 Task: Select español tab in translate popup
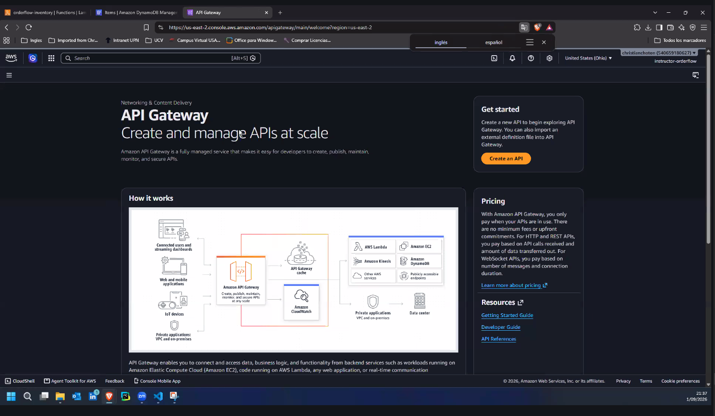[x=494, y=42]
